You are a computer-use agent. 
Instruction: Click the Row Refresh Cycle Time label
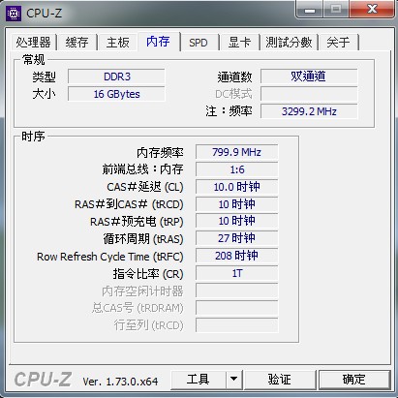point(110,257)
